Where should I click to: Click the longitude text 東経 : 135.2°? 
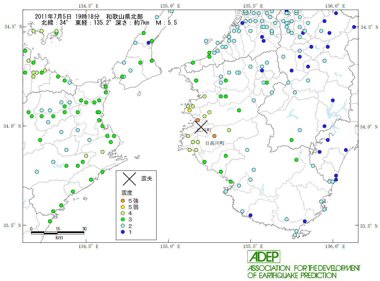pyautogui.click(x=93, y=23)
